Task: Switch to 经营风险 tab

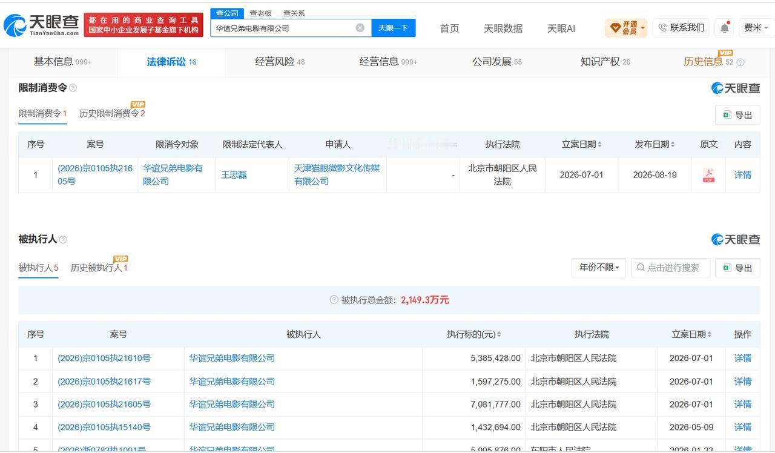Action: pyautogui.click(x=280, y=62)
